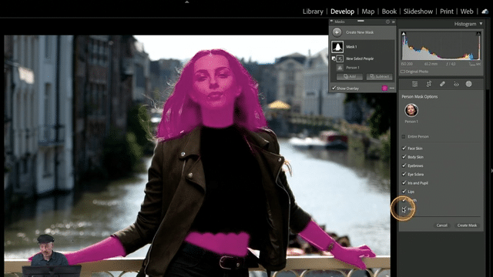The height and width of the screenshot is (277, 493).
Task: Switch to the Print module
Action: (x=447, y=12)
